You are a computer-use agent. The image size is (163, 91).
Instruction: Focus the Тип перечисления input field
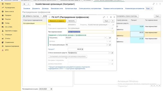89,32
